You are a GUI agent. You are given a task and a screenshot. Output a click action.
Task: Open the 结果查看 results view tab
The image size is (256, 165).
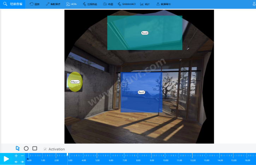(x=13, y=4)
